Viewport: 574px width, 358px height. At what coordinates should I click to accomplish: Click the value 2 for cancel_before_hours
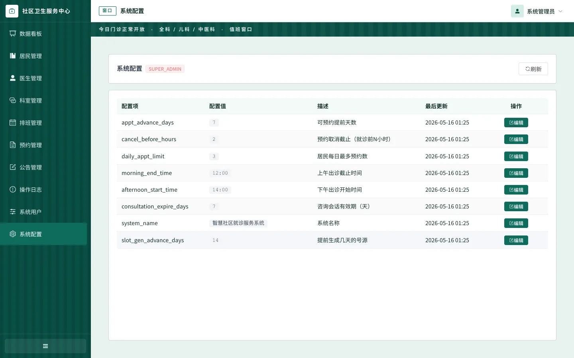pos(214,139)
